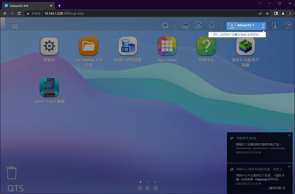Click the browser forward arrow
This screenshot has height=194, width=295.
coord(12,13)
